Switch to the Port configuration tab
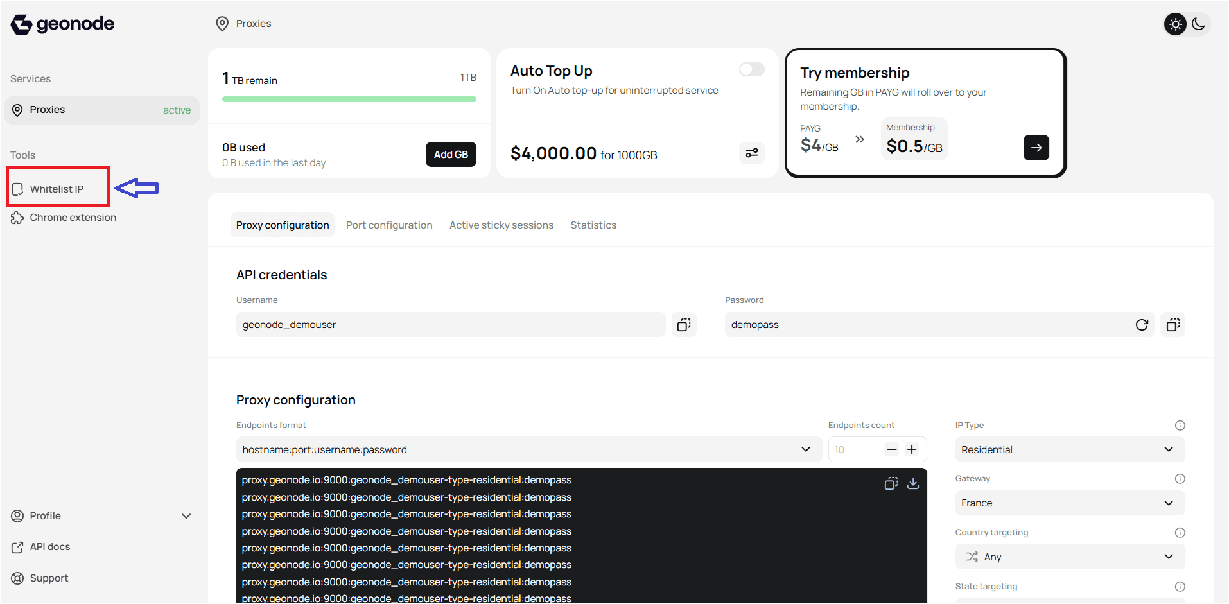The width and height of the screenshot is (1229, 604). 388,225
